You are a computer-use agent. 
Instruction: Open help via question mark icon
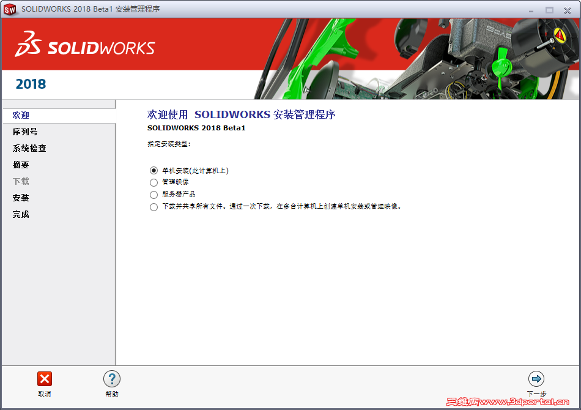click(x=112, y=379)
